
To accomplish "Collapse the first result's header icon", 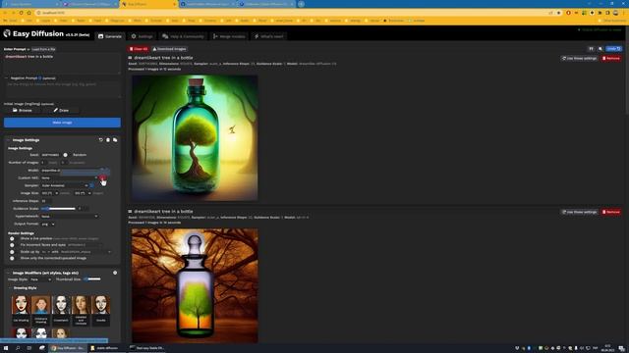I will point(130,58).
